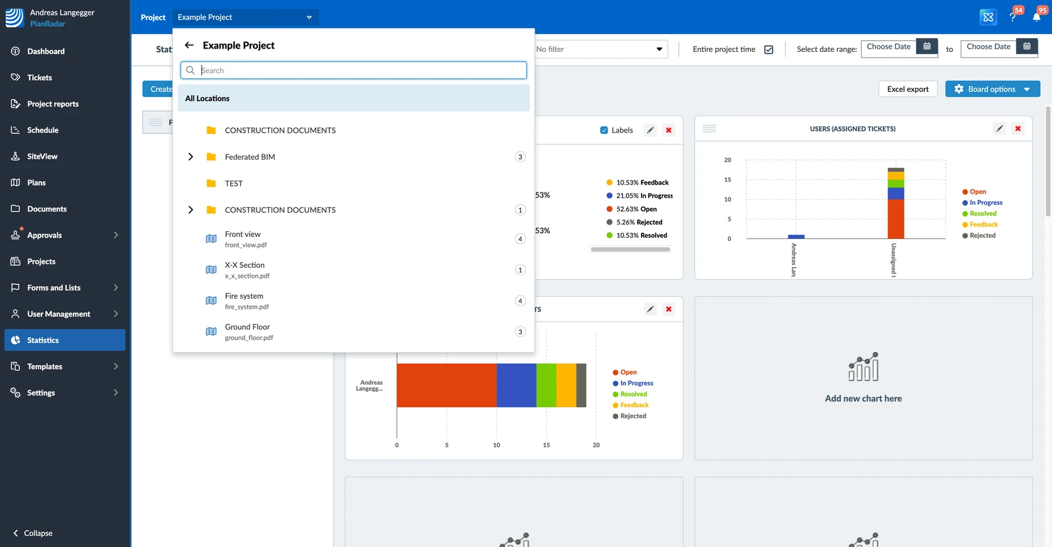
Task: Click the blue app switcher icon in the header
Action: point(988,17)
